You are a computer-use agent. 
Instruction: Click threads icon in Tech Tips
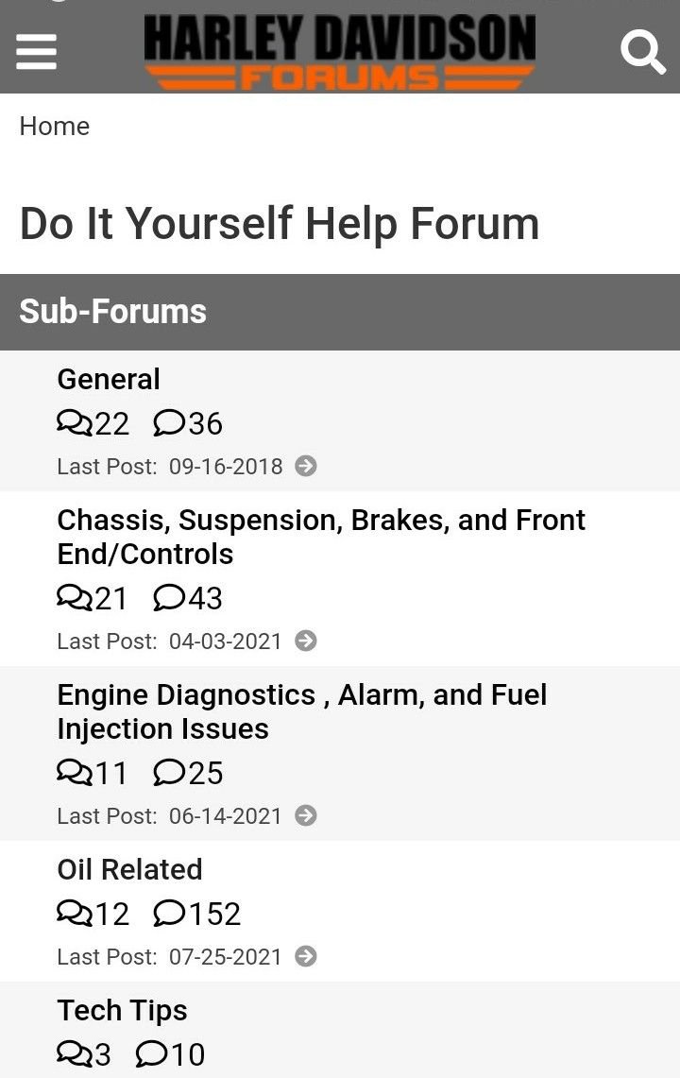pyautogui.click(x=75, y=1054)
